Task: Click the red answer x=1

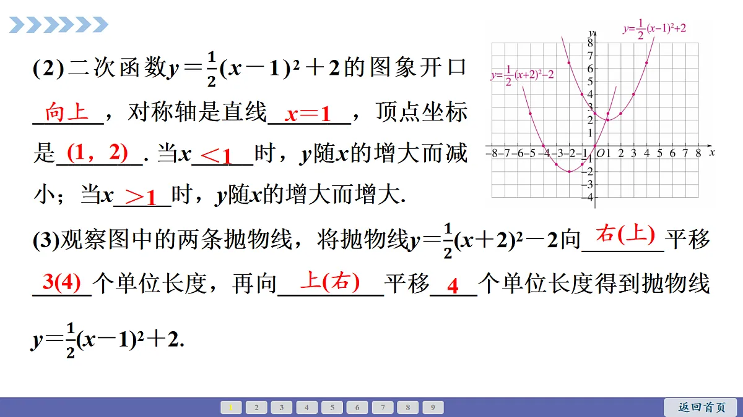Action: [308, 114]
